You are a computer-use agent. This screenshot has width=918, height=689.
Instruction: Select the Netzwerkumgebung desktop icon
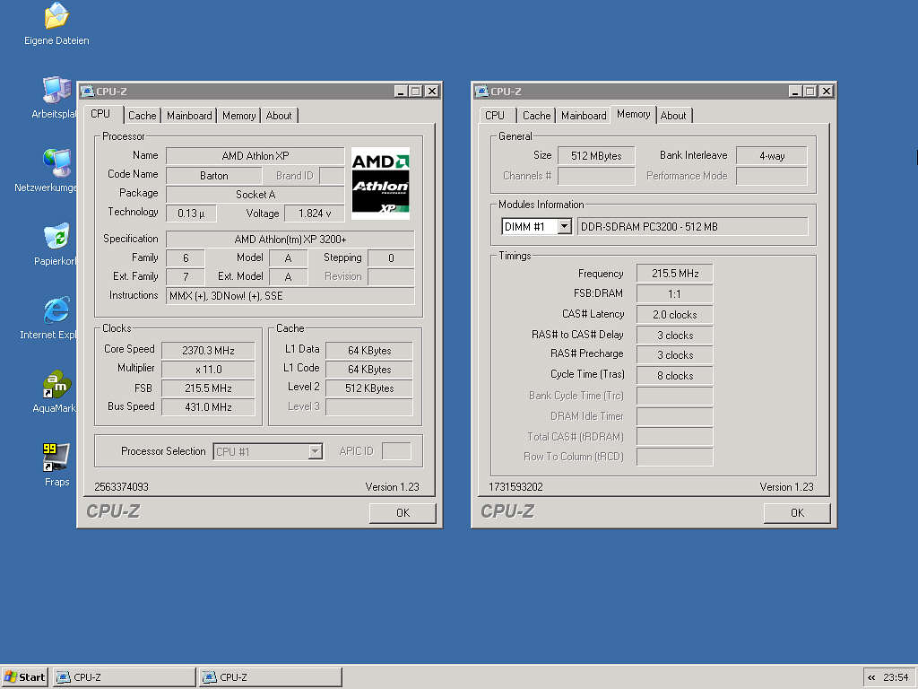[x=56, y=163]
